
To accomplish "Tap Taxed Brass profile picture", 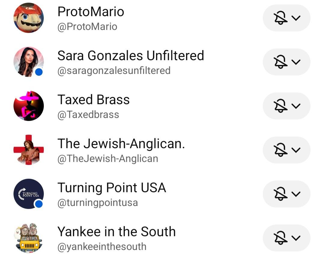I will 28,106.
